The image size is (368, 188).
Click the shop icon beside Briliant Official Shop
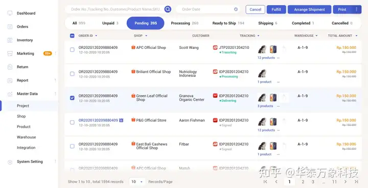(133, 71)
